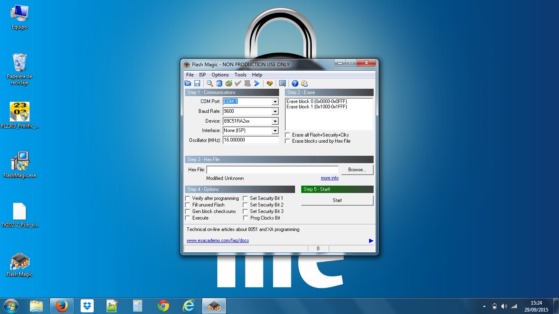Click the more info link
Viewport: 559px width, 314px height.
(329, 178)
